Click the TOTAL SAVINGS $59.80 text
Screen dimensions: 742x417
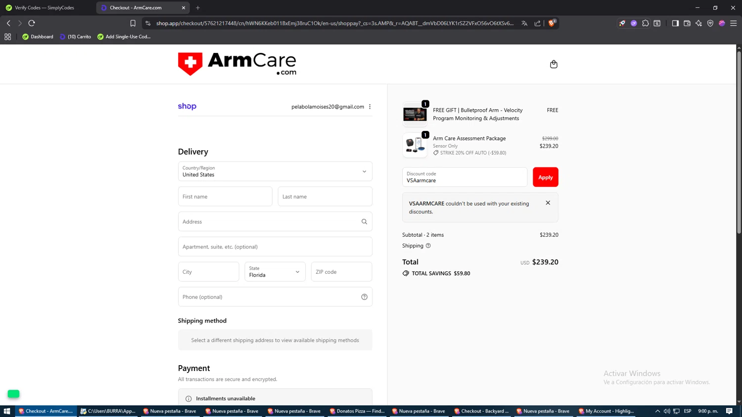[441, 273]
